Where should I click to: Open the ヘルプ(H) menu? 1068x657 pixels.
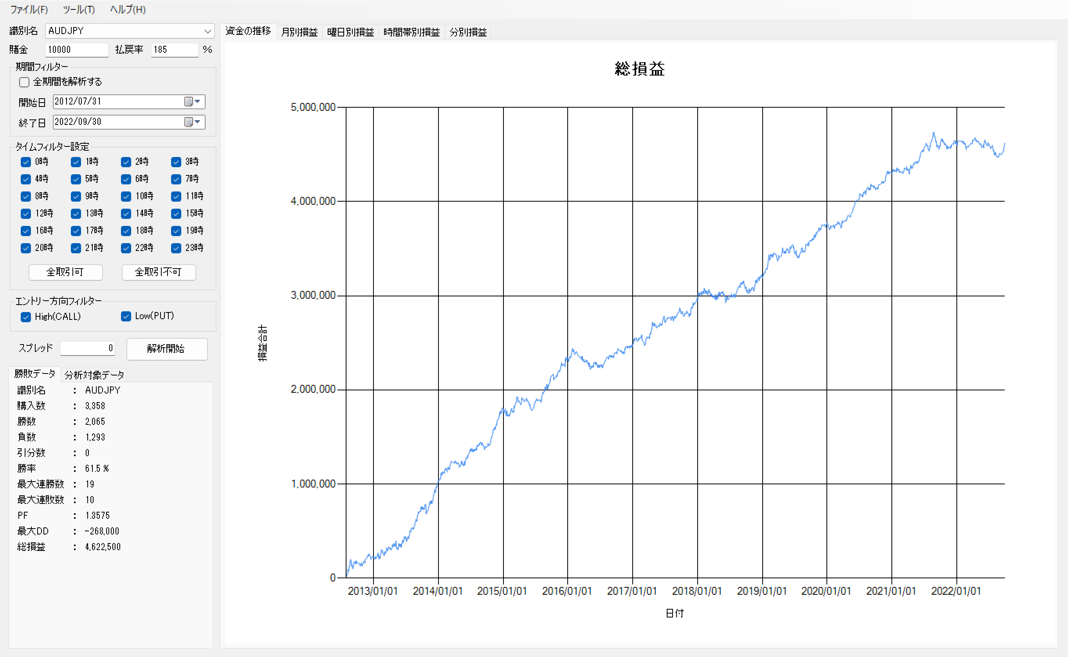point(128,9)
